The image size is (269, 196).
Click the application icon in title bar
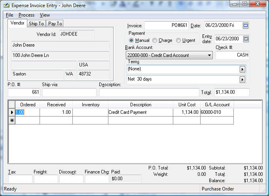click(6, 5)
